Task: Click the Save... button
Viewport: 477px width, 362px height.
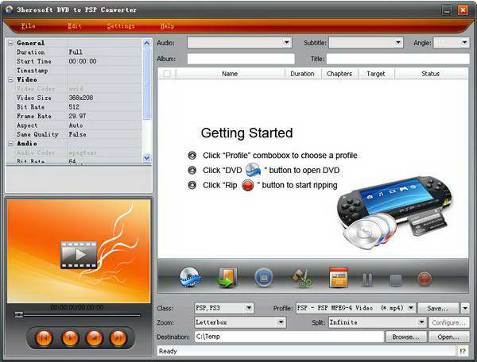Action: coord(438,308)
